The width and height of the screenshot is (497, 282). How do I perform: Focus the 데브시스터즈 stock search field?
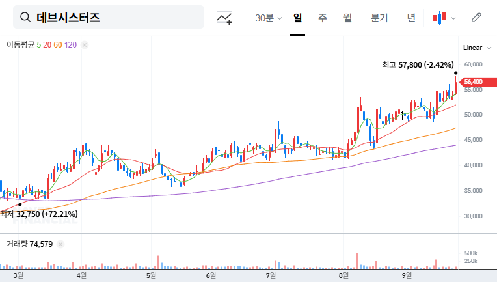[109, 17]
